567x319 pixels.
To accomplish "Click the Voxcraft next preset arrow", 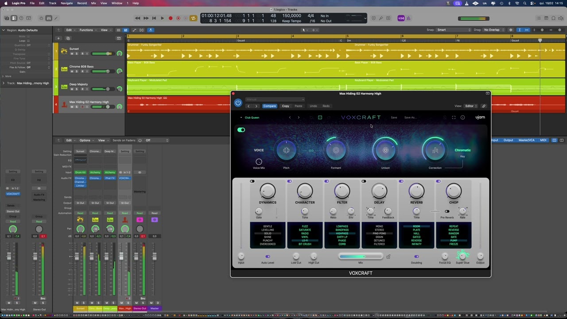I will [x=299, y=117].
